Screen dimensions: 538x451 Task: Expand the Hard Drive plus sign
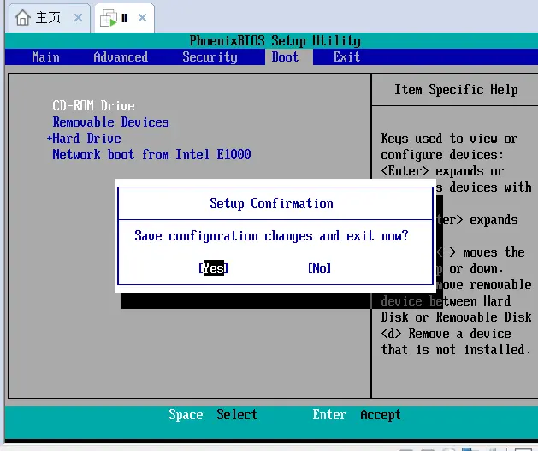coord(50,139)
